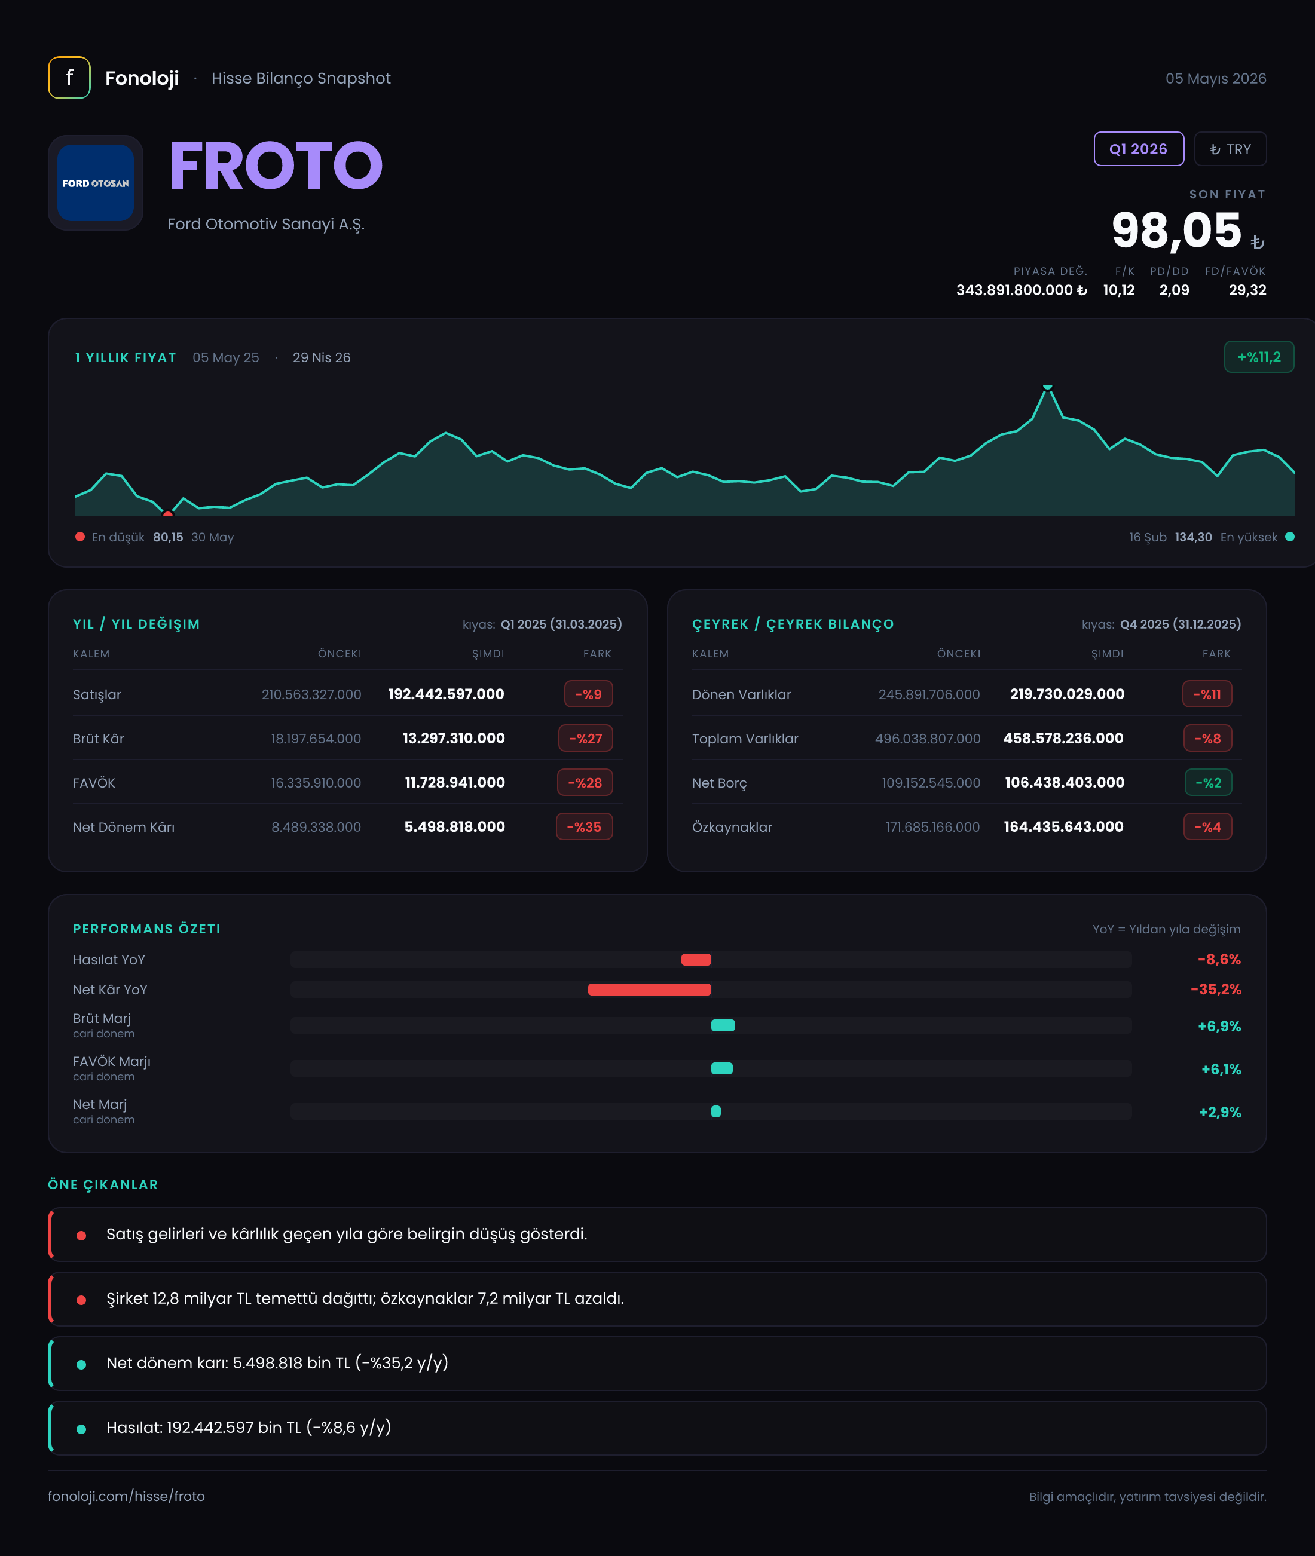The width and height of the screenshot is (1315, 1556).
Task: Click highlight Hasılat 192.442.597 bin TL
Action: coord(657,1428)
